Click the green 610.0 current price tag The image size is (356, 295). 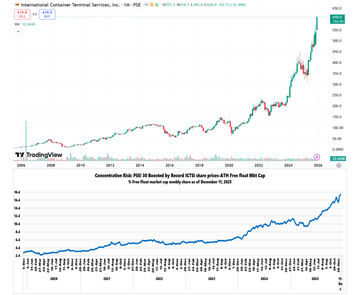point(337,19)
